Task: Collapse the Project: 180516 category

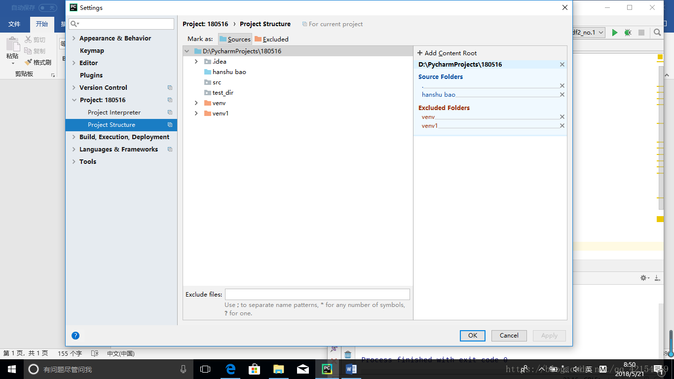Action: pos(74,100)
